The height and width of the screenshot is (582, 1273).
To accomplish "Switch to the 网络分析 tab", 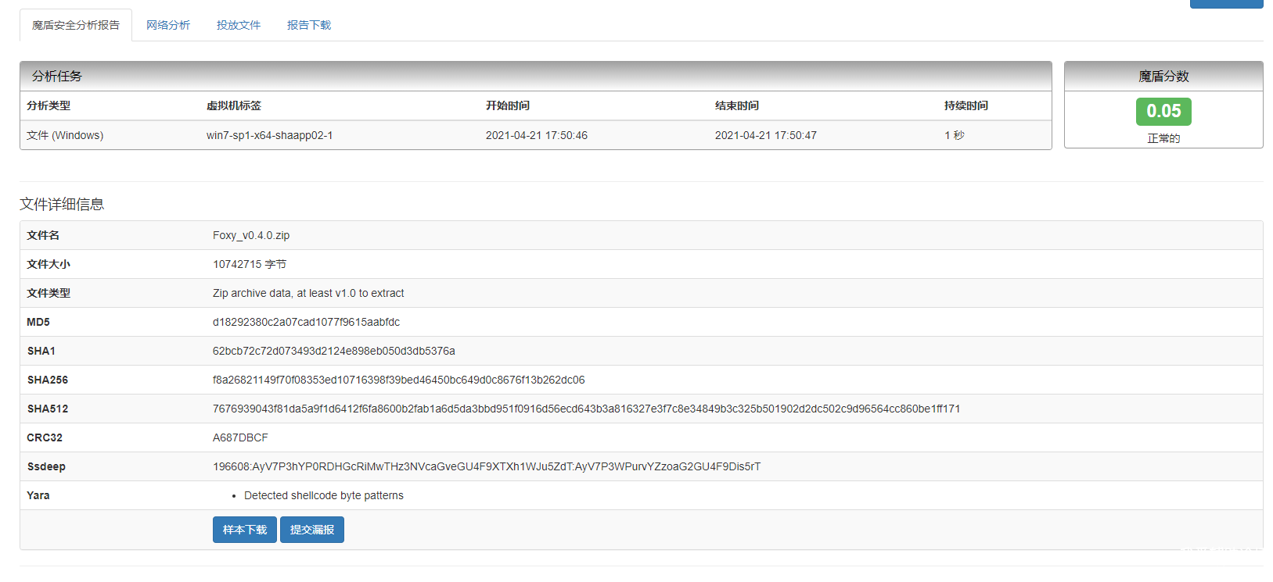I will [x=167, y=25].
